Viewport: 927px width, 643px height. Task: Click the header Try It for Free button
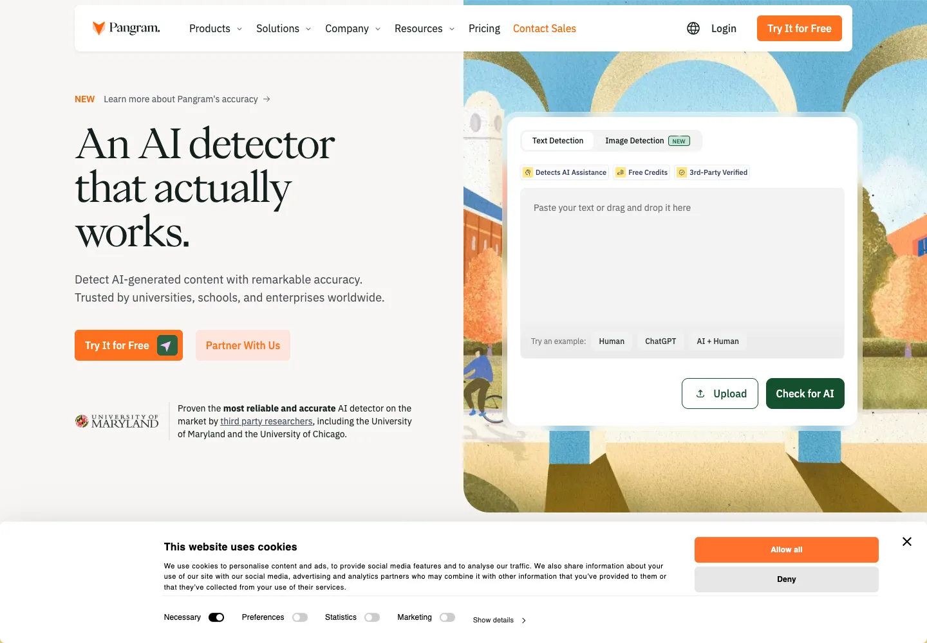[x=800, y=28]
